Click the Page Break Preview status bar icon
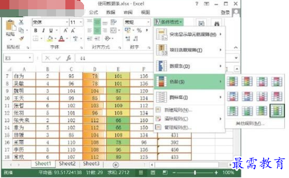Image resolution: width=289 pixels, height=178 pixels. point(165,172)
